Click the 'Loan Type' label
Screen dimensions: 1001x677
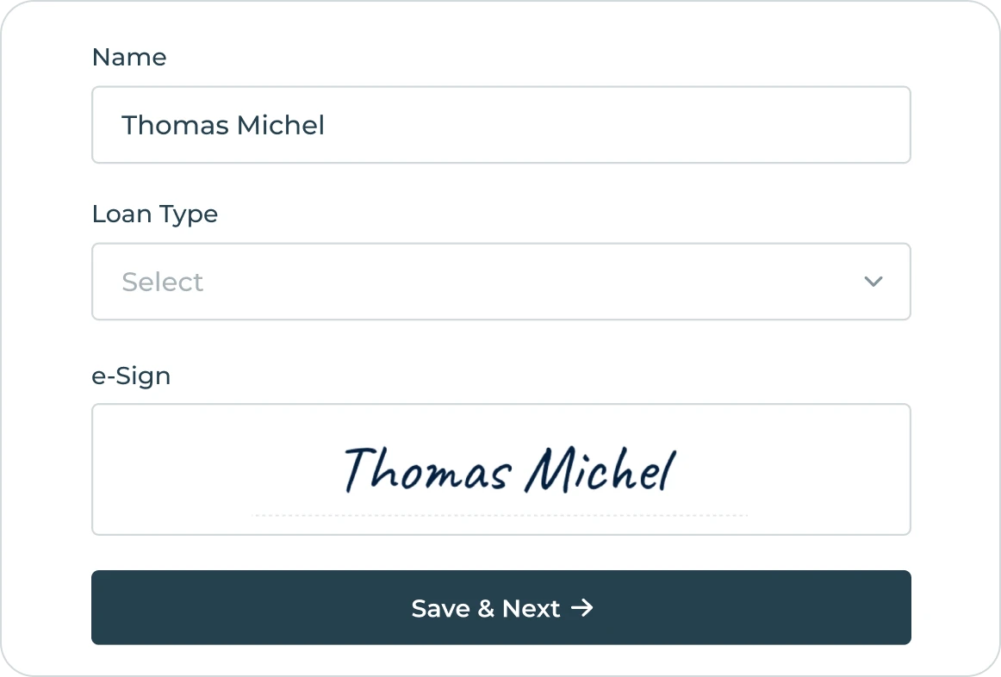coord(155,214)
